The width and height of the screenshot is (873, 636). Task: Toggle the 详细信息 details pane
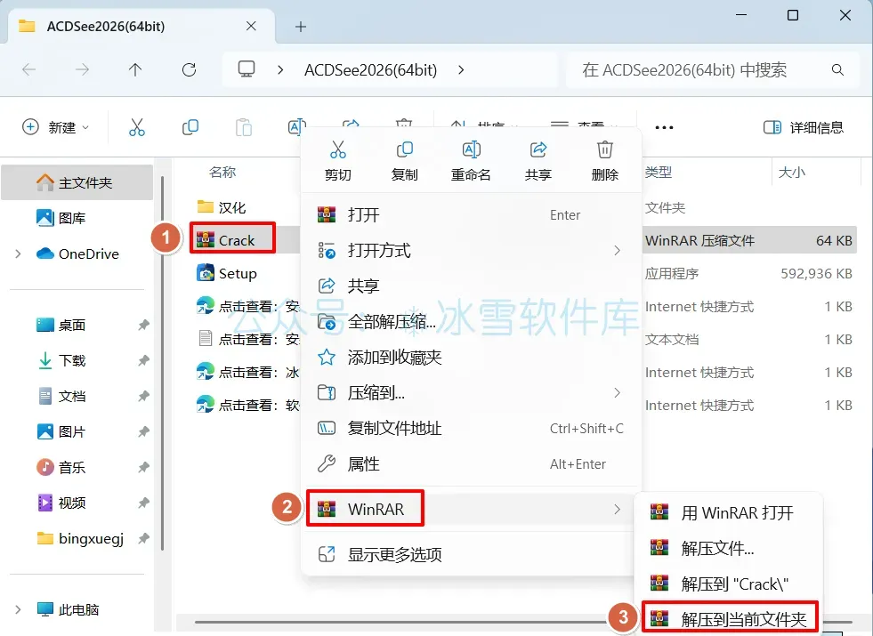(804, 127)
